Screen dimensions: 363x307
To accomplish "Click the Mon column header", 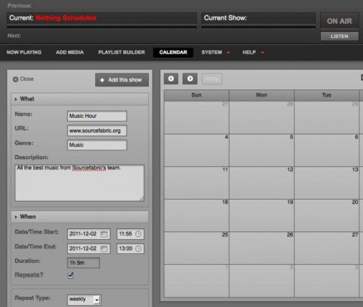I will [261, 95].
